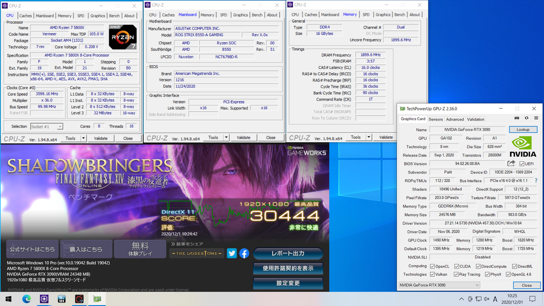Take a GPU-Z screenshot with camera icon
Viewport: 544px width, 306px height.
516,119
